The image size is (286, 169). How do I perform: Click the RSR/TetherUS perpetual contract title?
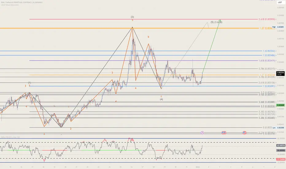coord(22,2)
